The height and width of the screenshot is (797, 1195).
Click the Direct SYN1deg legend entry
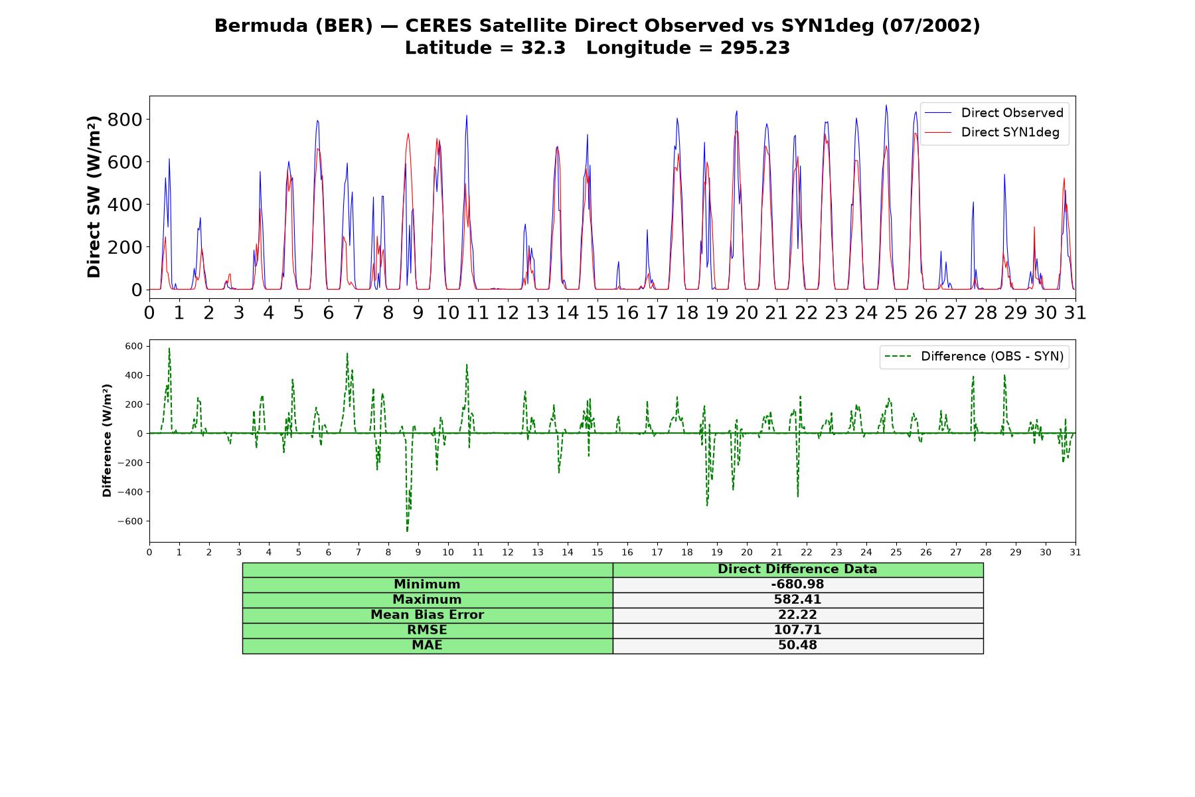[993, 132]
